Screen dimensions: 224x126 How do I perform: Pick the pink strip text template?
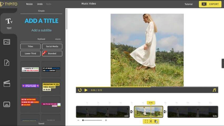[x=51, y=104]
